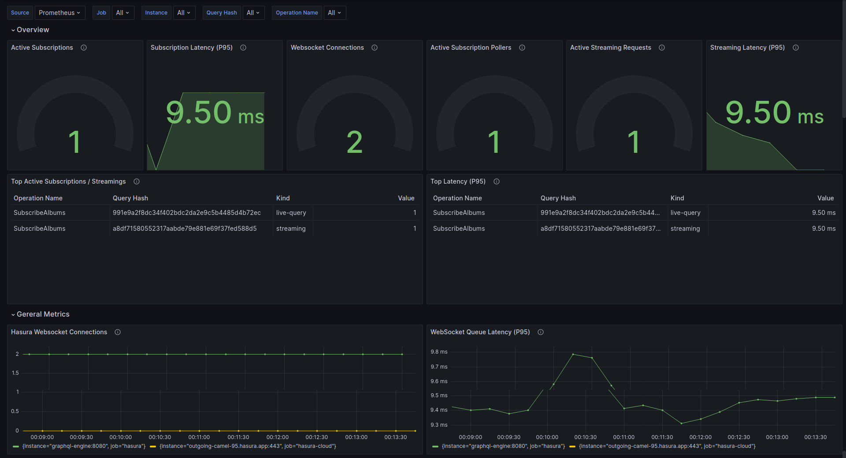Image resolution: width=846 pixels, height=458 pixels.
Task: Open the Job variable dropdown
Action: click(122, 13)
